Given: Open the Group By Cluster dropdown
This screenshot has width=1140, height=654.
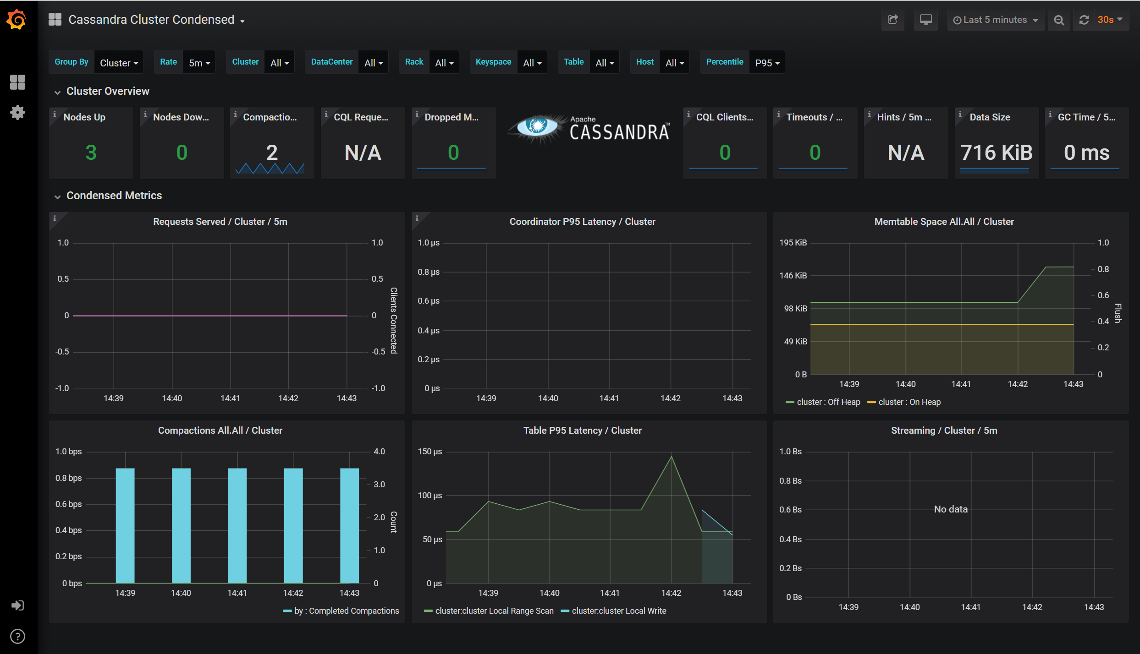Looking at the screenshot, I should 118,62.
